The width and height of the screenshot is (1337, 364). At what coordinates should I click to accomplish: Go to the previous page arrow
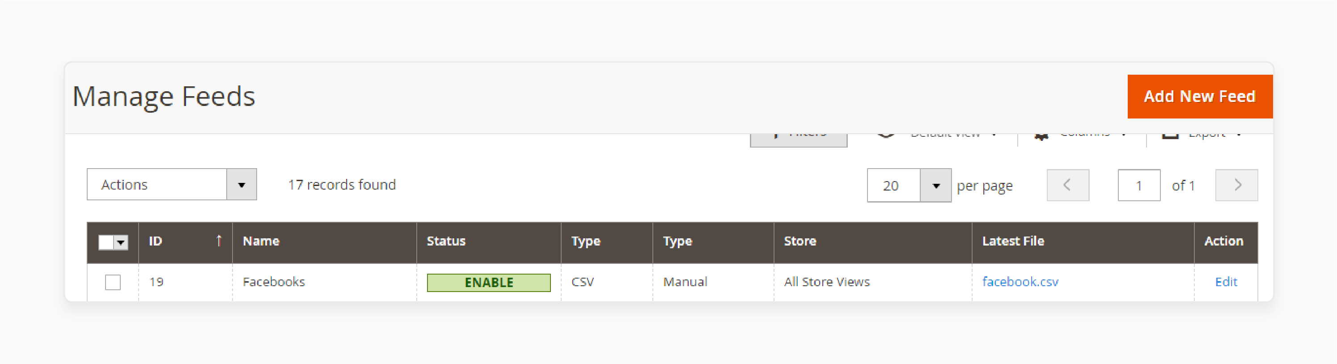pyautogui.click(x=1068, y=185)
